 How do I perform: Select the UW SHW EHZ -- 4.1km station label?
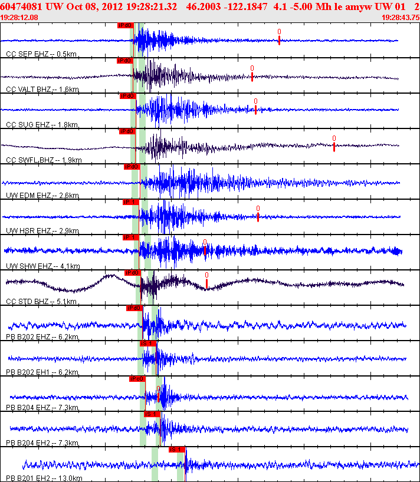[x=43, y=266]
